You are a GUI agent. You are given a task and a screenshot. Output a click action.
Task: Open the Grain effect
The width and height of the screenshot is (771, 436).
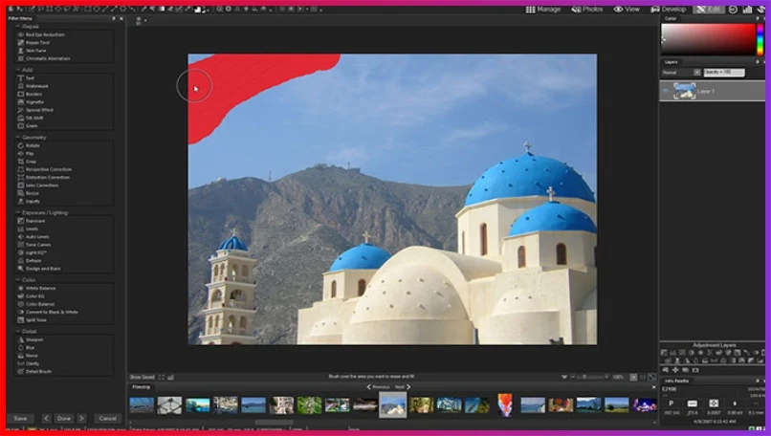point(28,126)
